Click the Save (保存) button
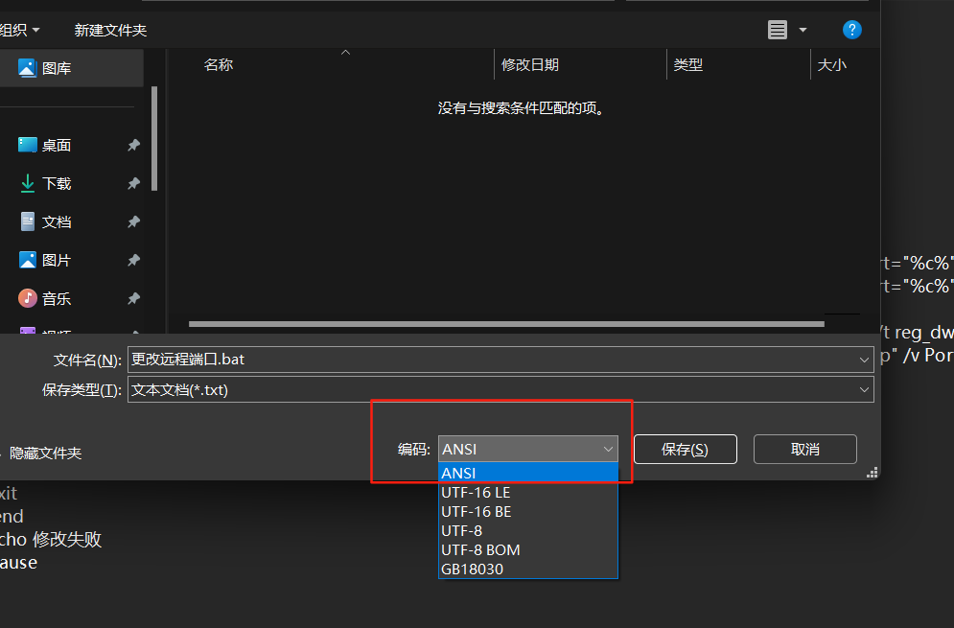 (685, 449)
